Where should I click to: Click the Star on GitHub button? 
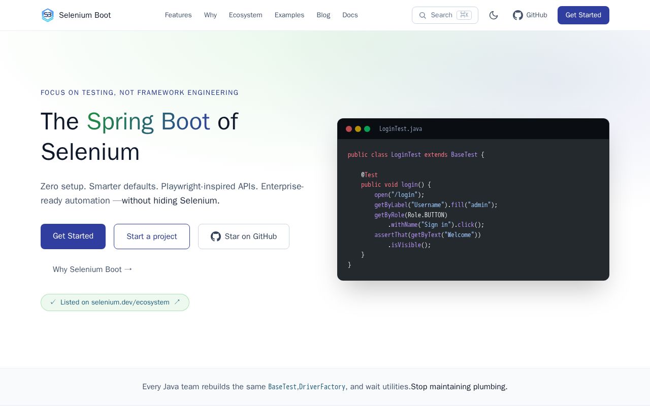(244, 236)
